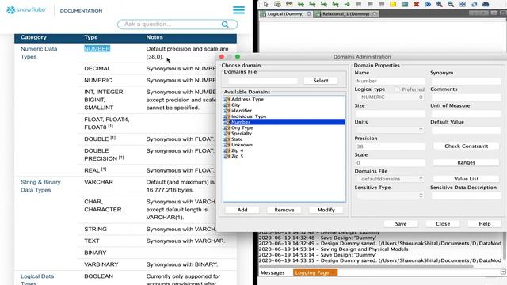Click the Select domains file button

(x=321, y=81)
